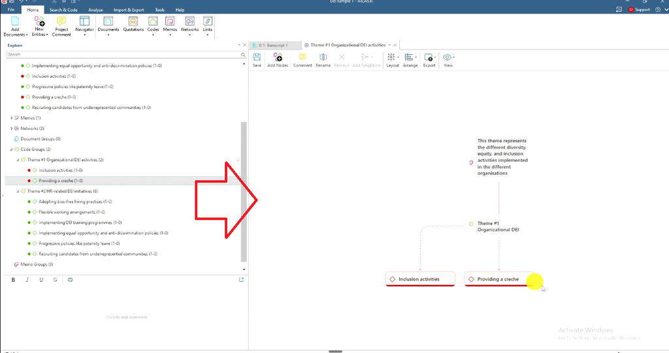669x353 pixels.
Task: Apply bold formatting in comment editor
Action: (x=13, y=280)
